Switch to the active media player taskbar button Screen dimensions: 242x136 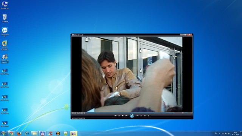(74, 133)
